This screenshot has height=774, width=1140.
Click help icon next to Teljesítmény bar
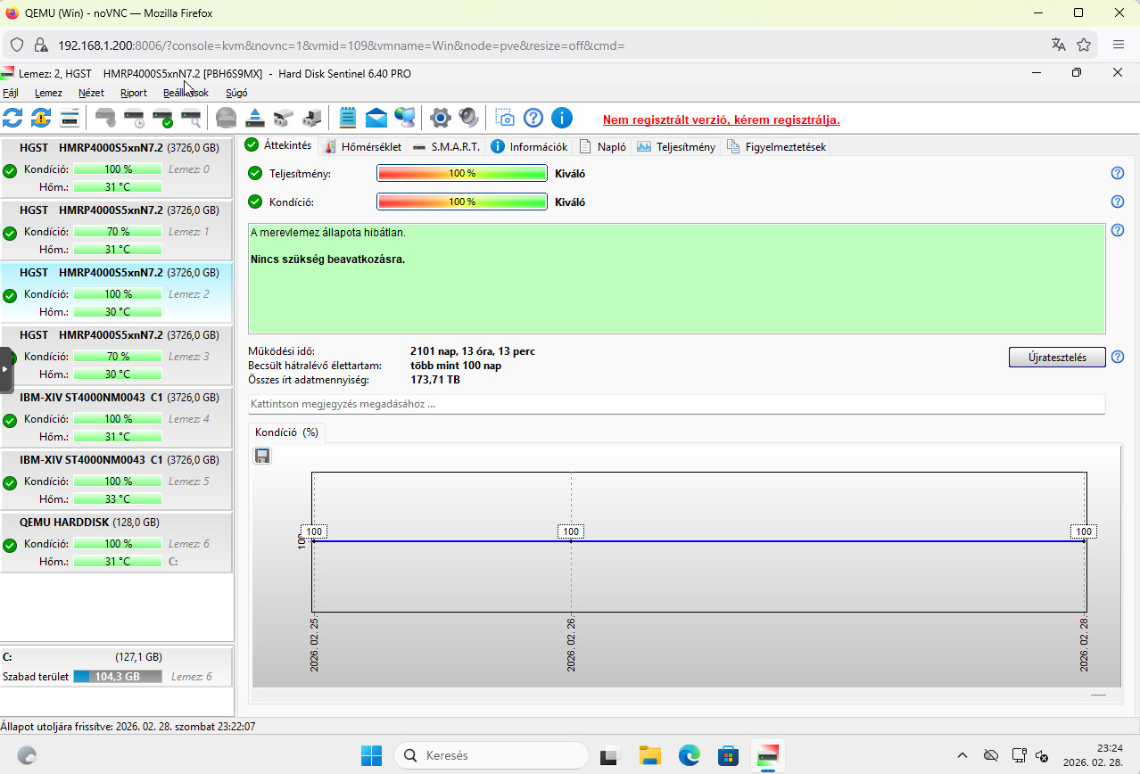pyautogui.click(x=1117, y=173)
